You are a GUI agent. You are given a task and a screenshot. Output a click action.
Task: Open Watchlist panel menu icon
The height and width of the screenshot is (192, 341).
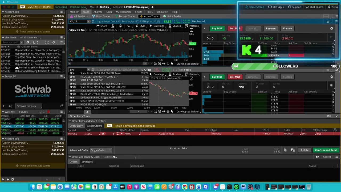tap(62, 112)
